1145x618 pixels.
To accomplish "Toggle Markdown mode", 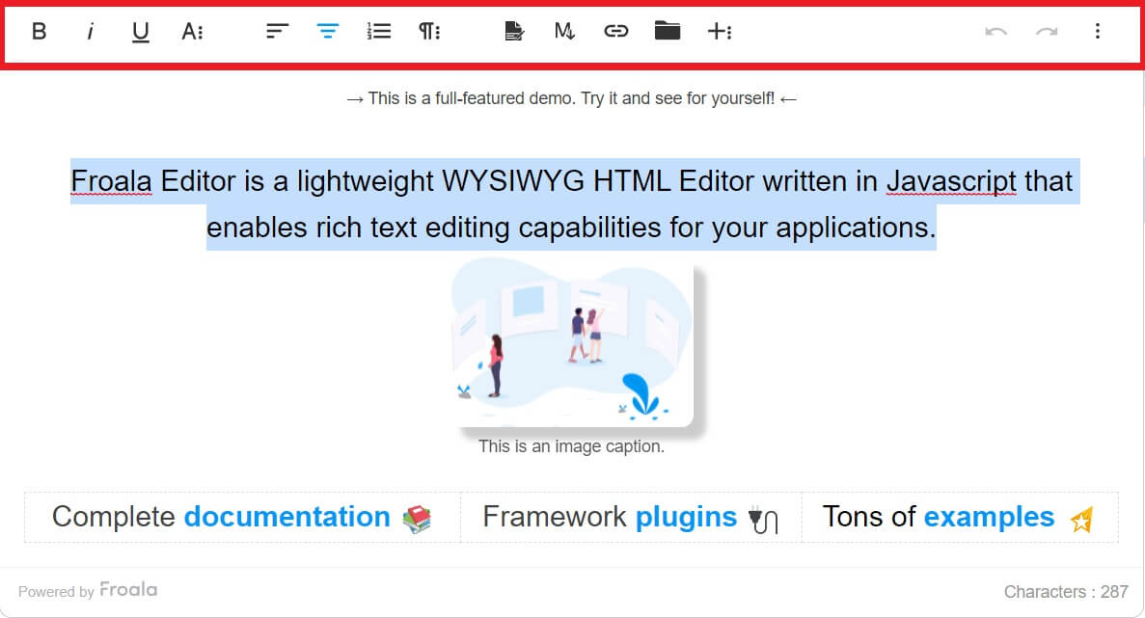I will pos(564,32).
